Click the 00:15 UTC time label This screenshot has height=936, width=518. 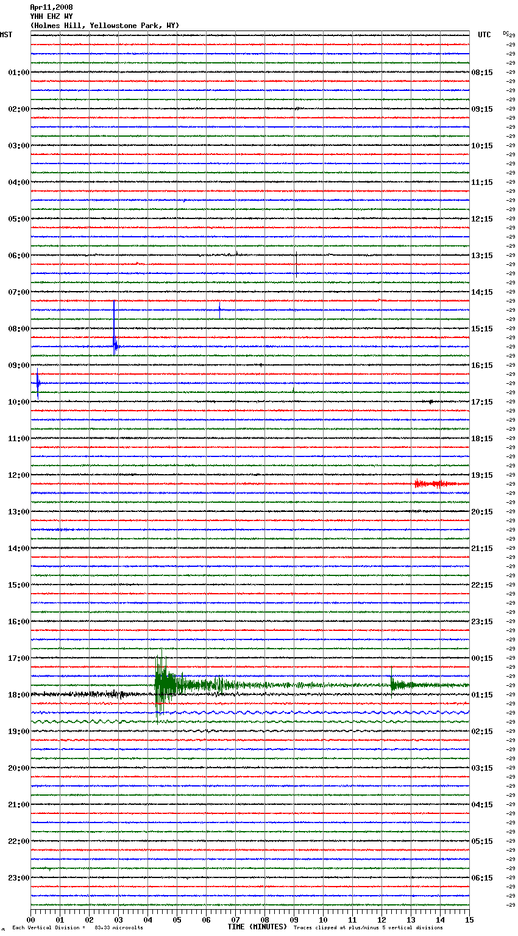coord(482,658)
